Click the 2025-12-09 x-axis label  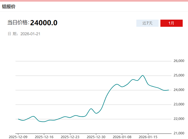pyautogui.click(x=18, y=137)
